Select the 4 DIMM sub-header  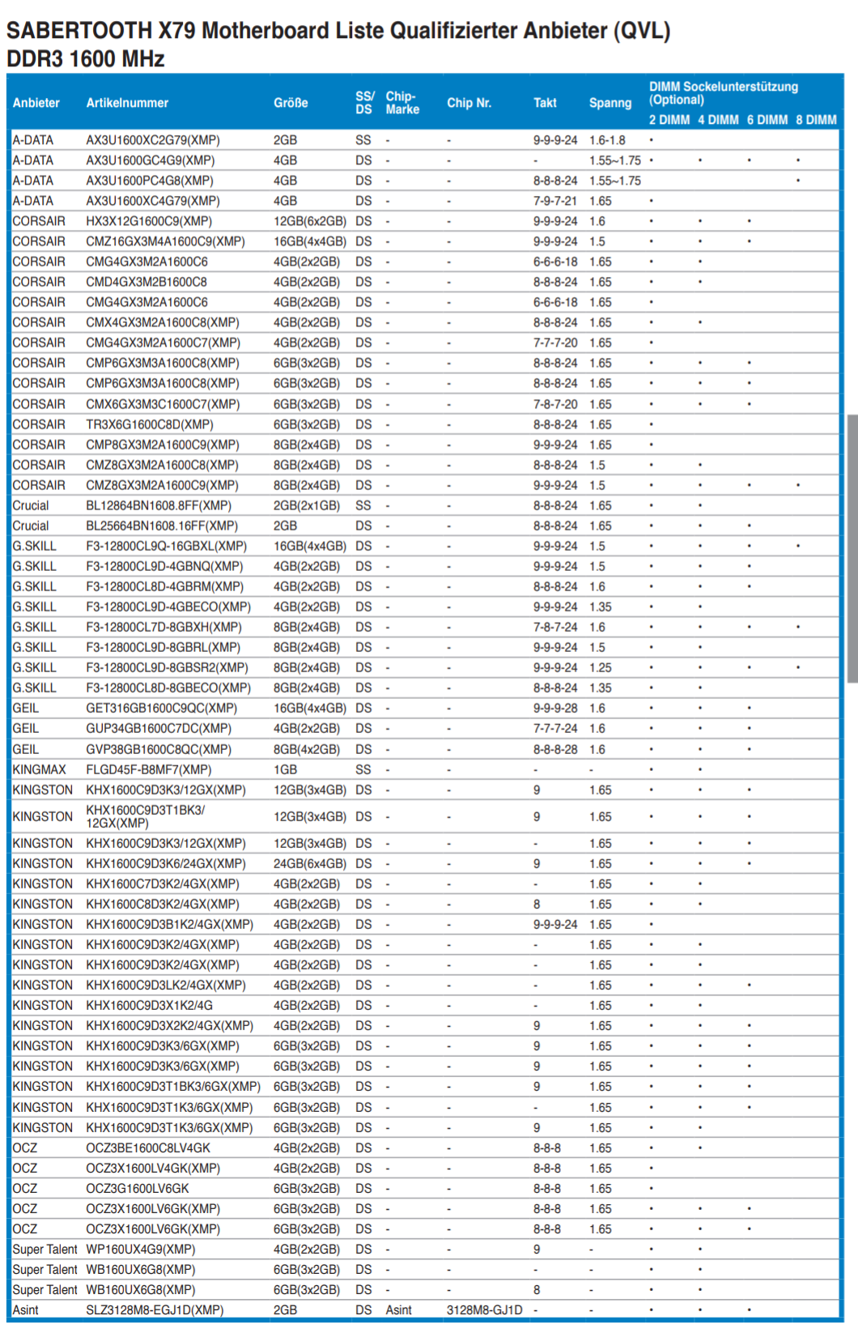tap(718, 120)
